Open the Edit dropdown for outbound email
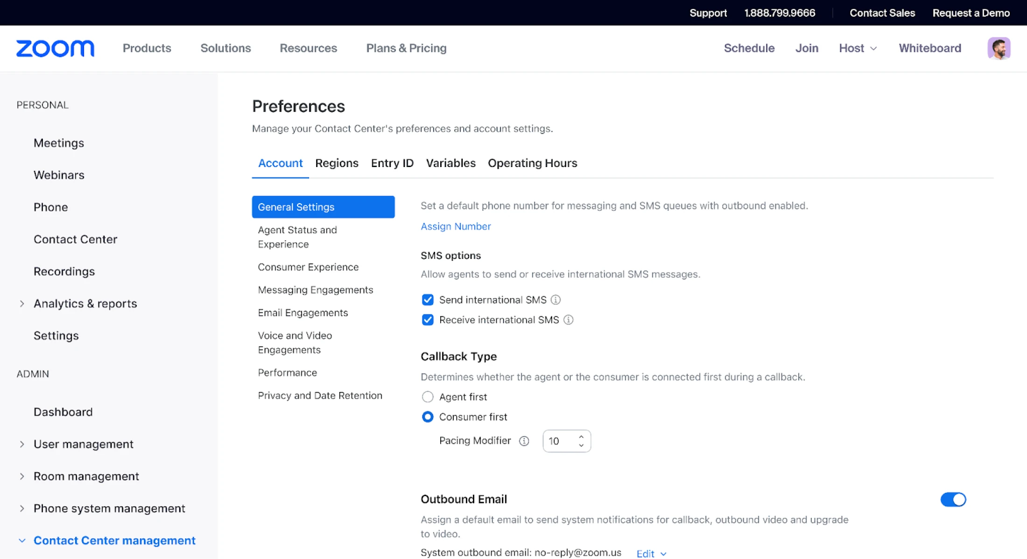 [651, 553]
